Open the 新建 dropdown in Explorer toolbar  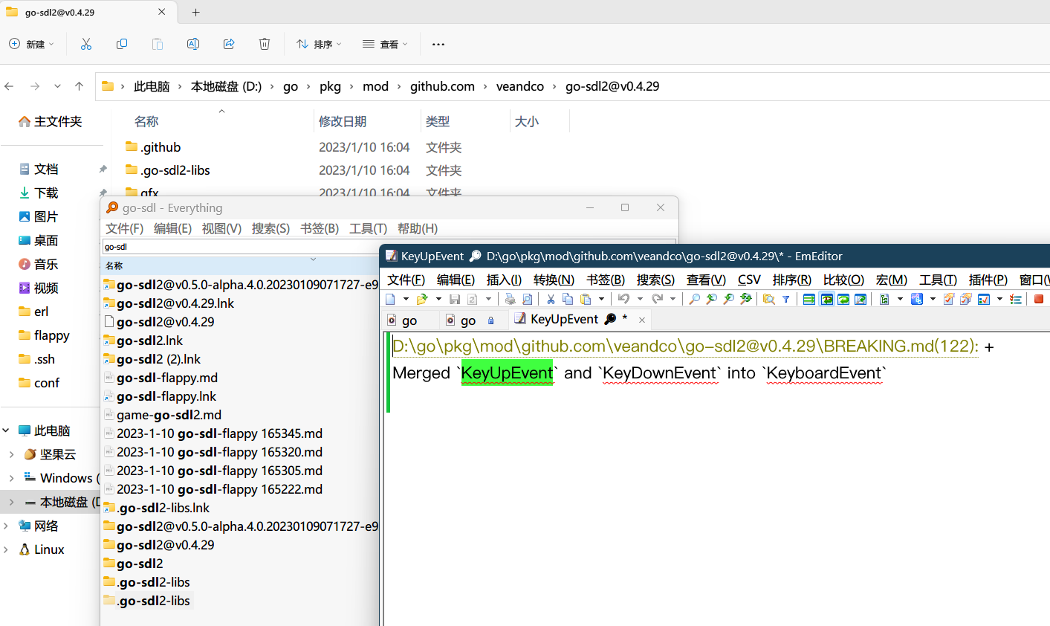pyautogui.click(x=31, y=44)
